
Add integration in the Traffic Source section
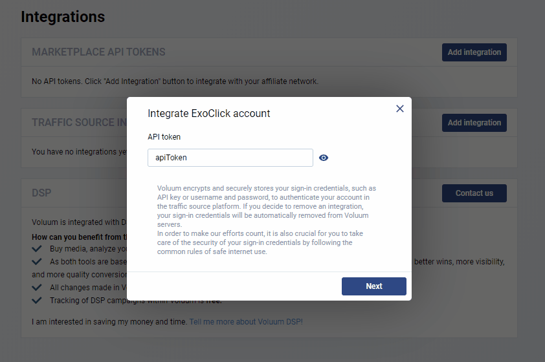(474, 123)
